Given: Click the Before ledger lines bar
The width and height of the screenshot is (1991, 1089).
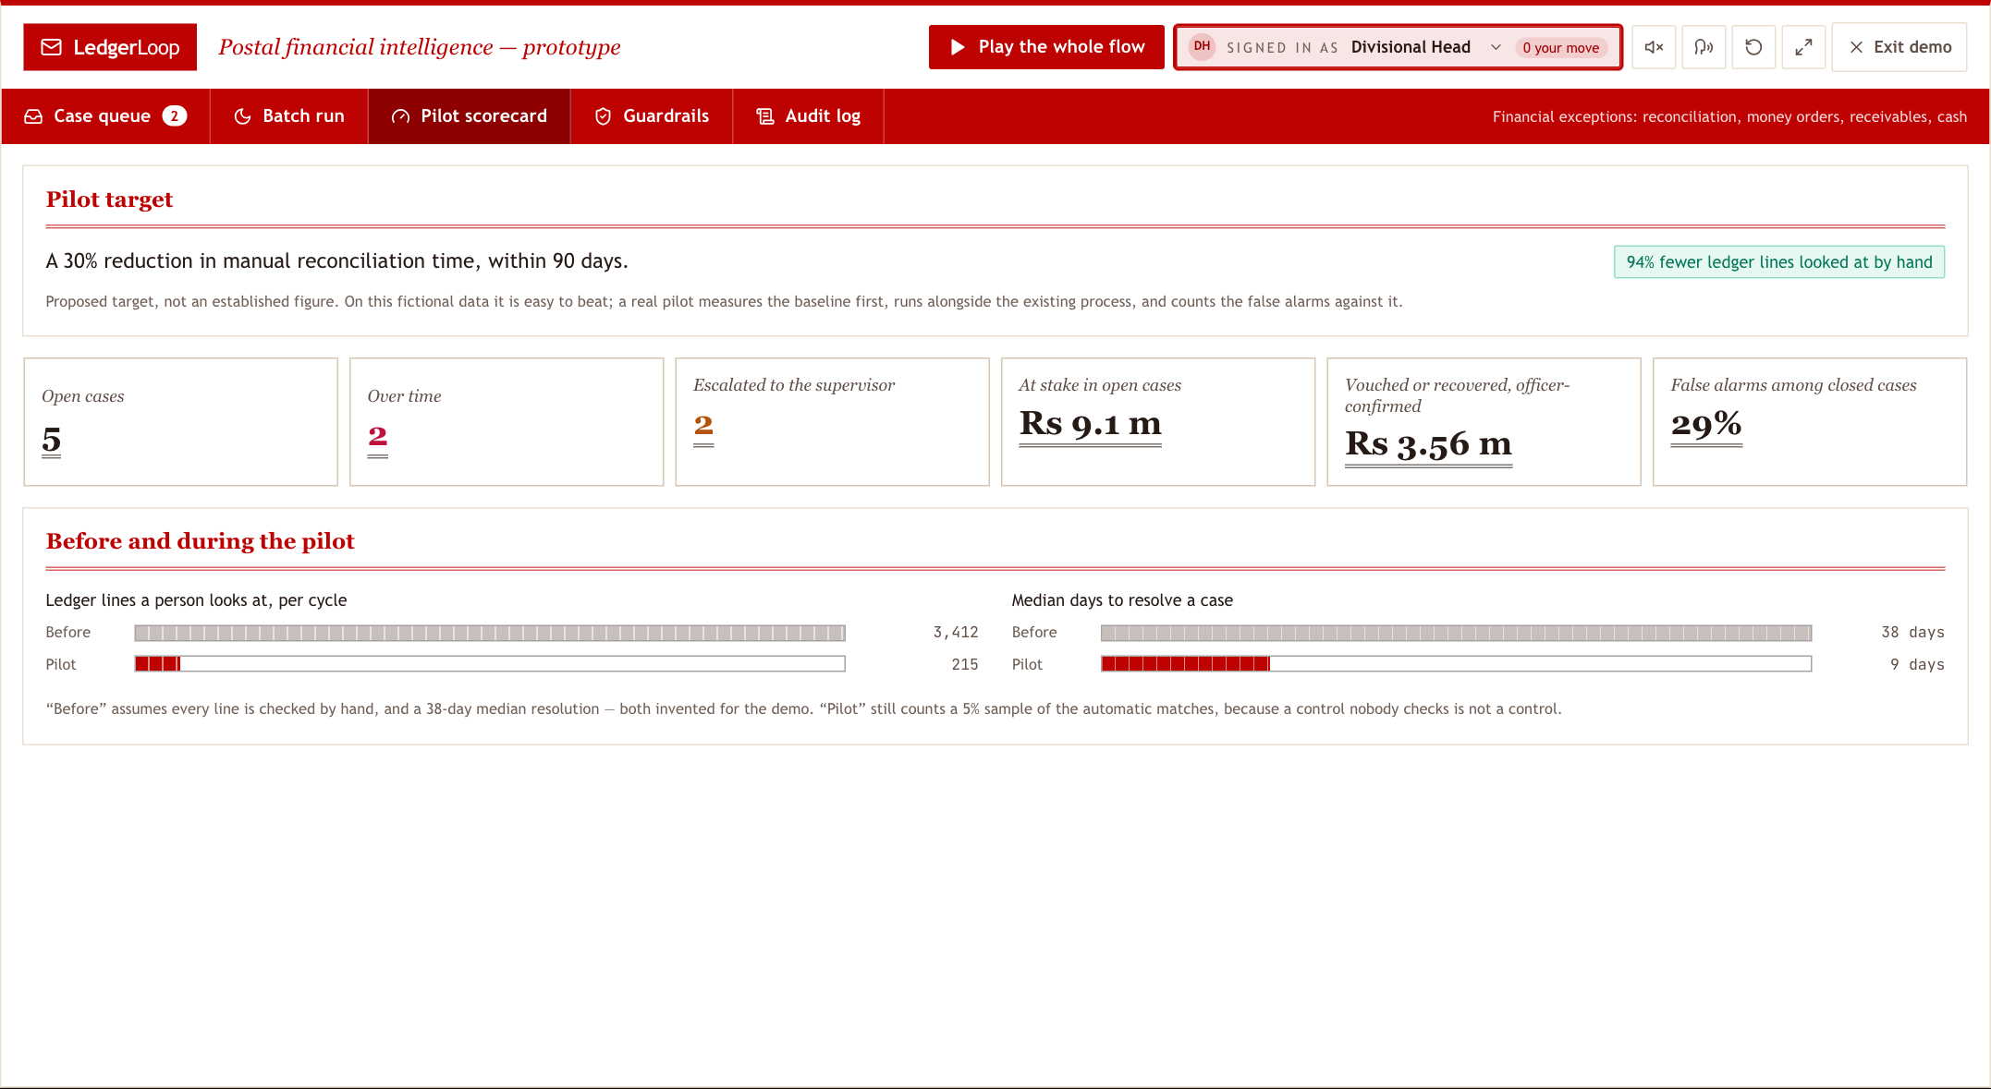Looking at the screenshot, I should 490,633.
